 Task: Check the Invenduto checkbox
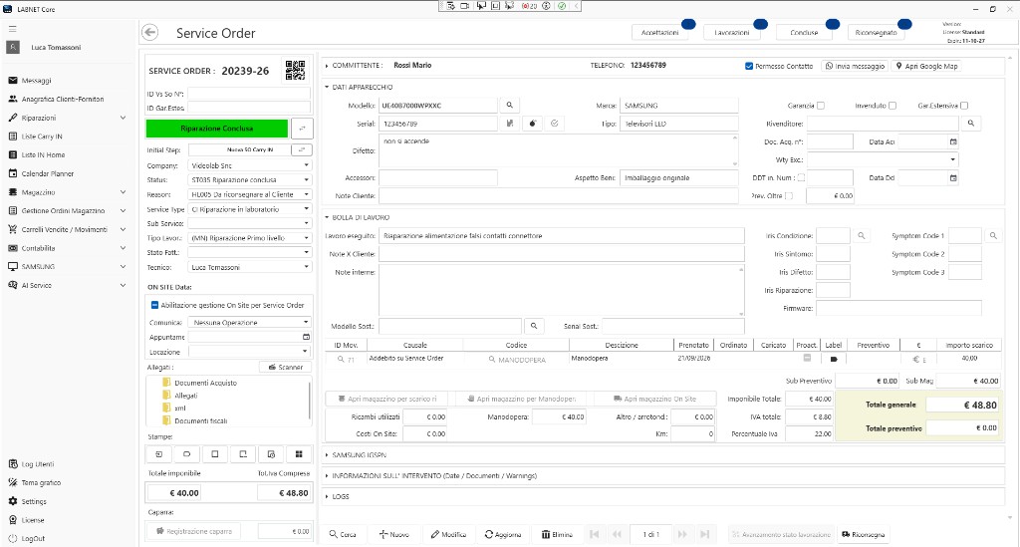(x=892, y=106)
